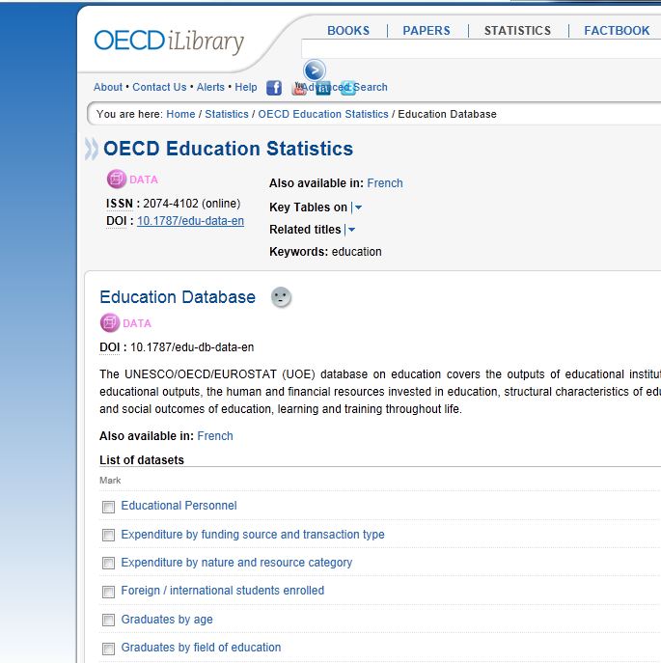Click the pink DATA icon under OECD Education Statistics

pos(117,180)
